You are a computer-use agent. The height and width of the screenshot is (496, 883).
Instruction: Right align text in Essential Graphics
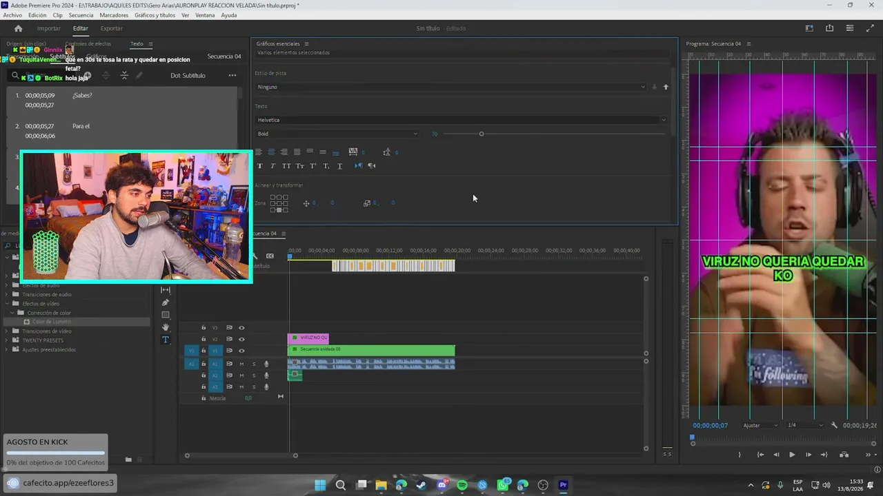click(x=284, y=152)
